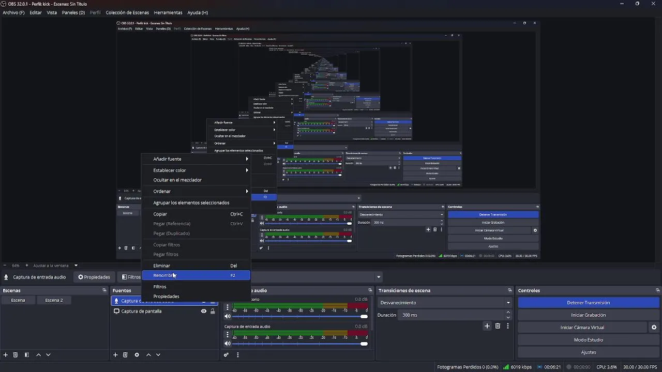Open options dots for Captura de entrada audio channel
Viewport: 662px width, 372px height.
click(x=227, y=335)
